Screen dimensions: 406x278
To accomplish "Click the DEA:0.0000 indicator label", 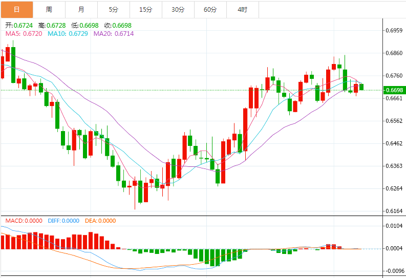I will point(100,221).
